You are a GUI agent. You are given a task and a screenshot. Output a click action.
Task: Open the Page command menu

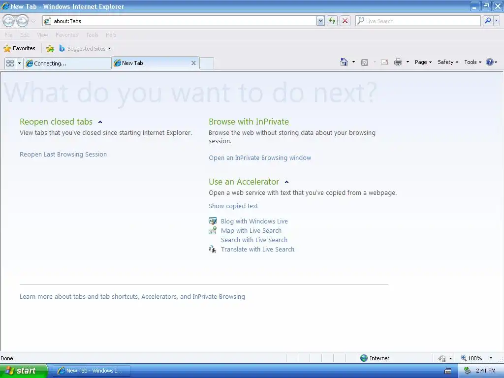pos(423,62)
